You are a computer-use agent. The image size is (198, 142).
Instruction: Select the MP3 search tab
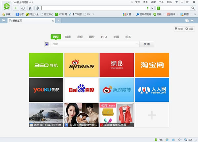104,37
